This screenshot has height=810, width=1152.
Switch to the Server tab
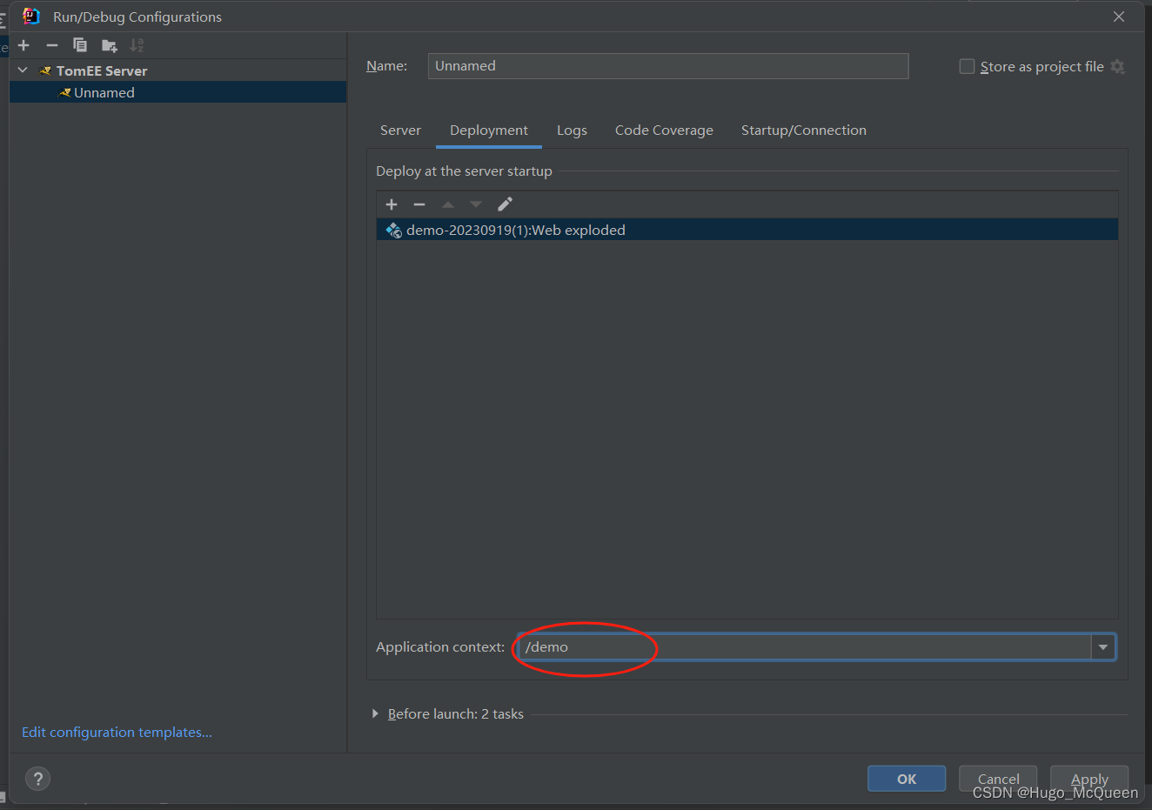pyautogui.click(x=400, y=131)
